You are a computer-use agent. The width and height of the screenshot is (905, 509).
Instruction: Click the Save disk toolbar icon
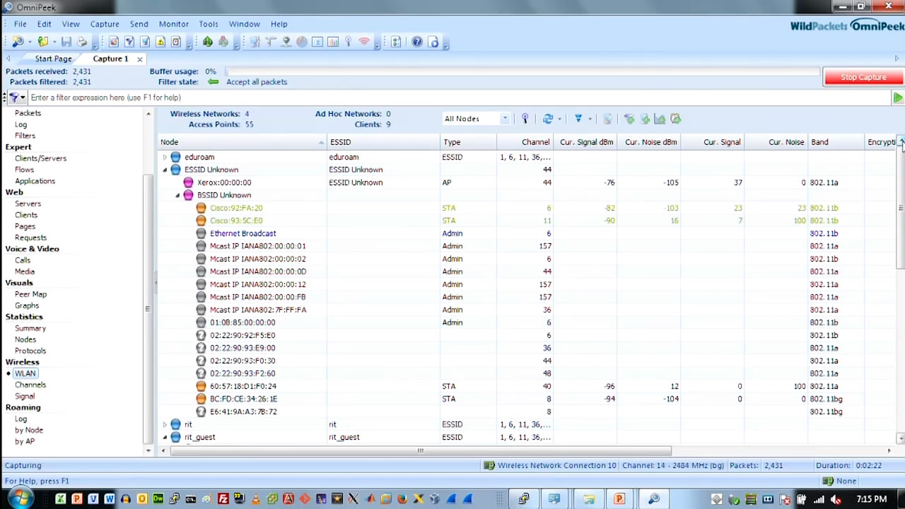66,42
